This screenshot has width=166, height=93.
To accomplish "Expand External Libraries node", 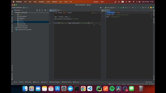I will [x=14, y=28].
